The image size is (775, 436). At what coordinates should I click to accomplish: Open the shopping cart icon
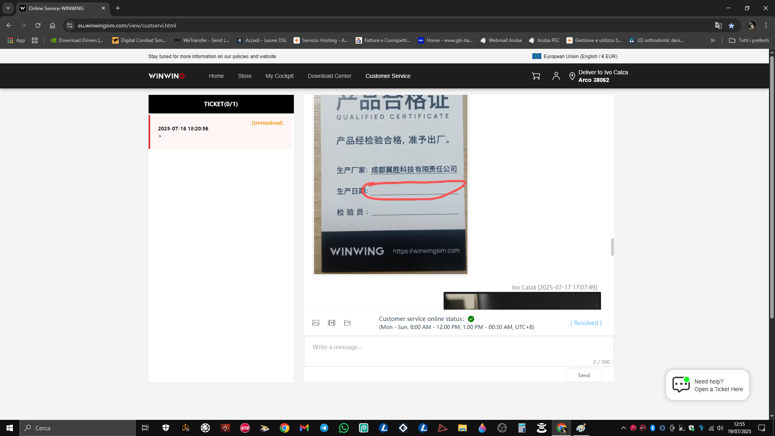[536, 76]
